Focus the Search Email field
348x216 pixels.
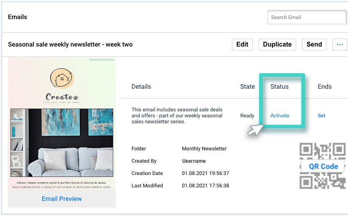307,18
